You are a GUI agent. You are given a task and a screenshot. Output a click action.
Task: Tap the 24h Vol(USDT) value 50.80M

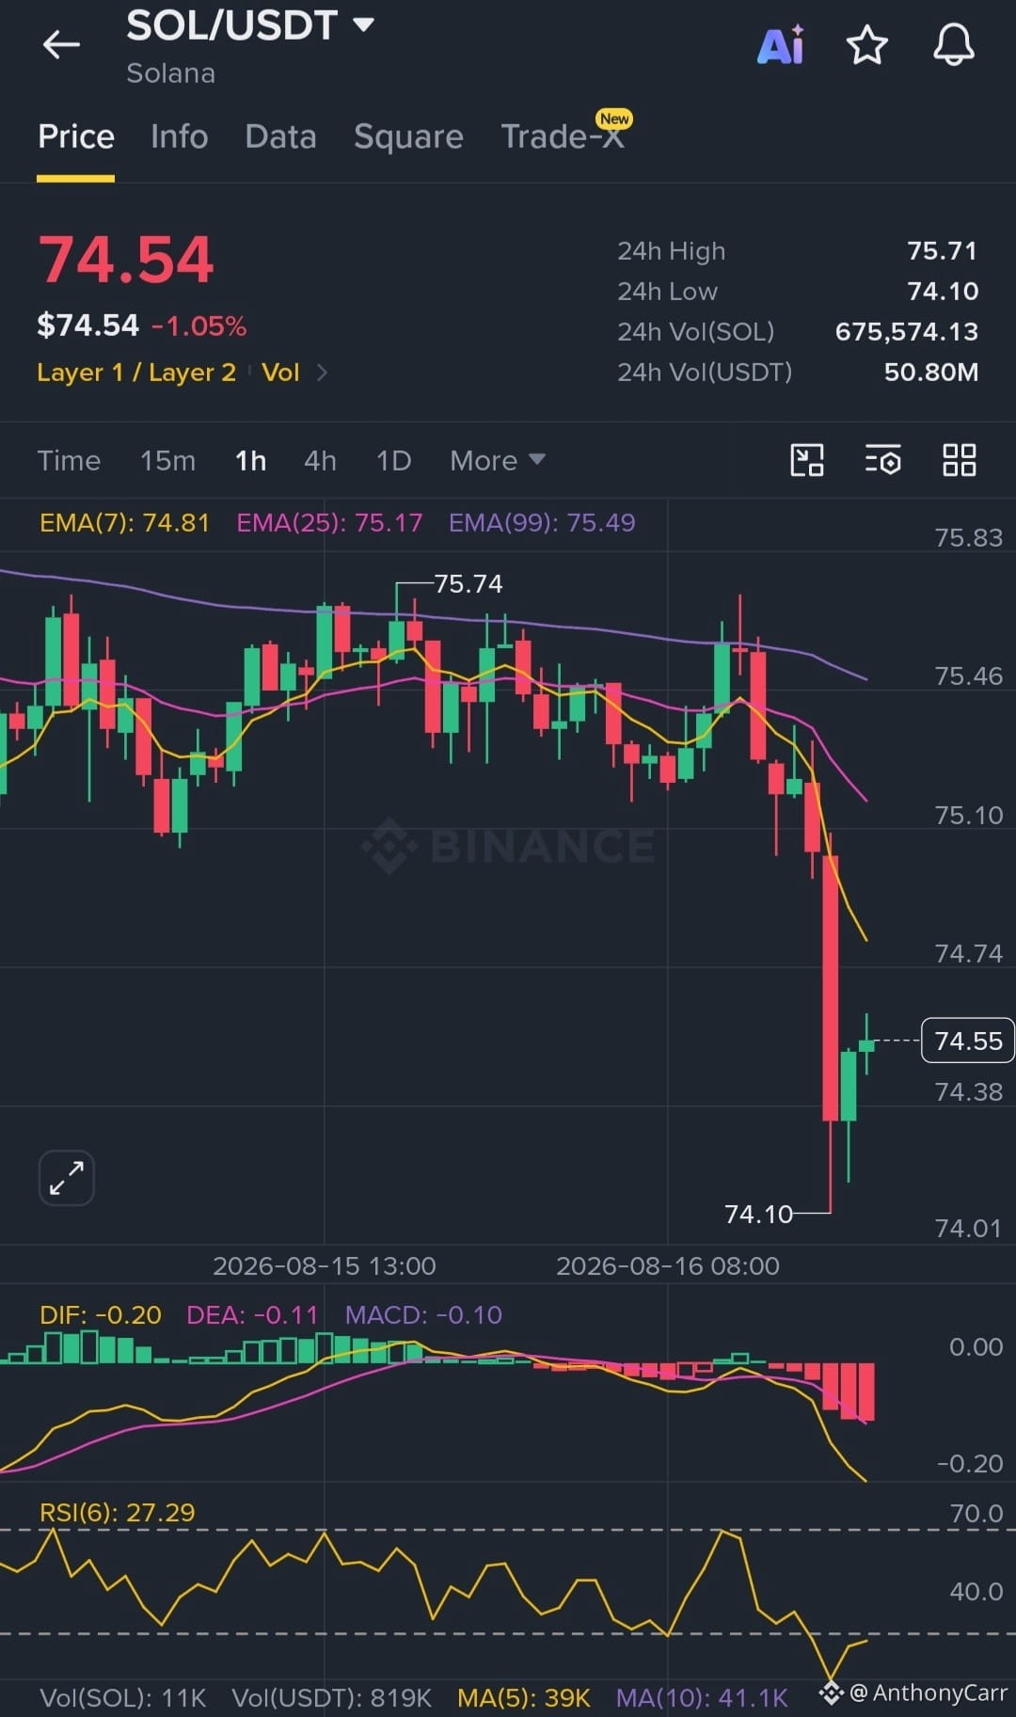click(931, 373)
